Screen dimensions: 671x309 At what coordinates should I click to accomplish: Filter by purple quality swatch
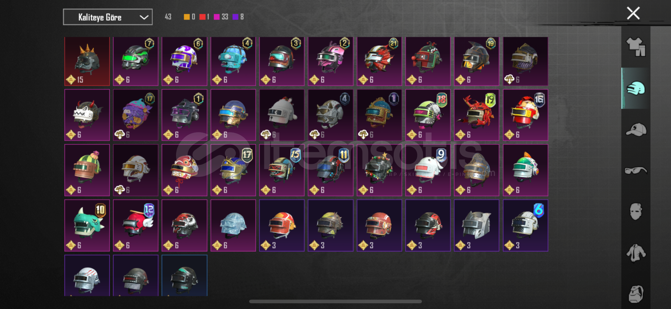[235, 17]
